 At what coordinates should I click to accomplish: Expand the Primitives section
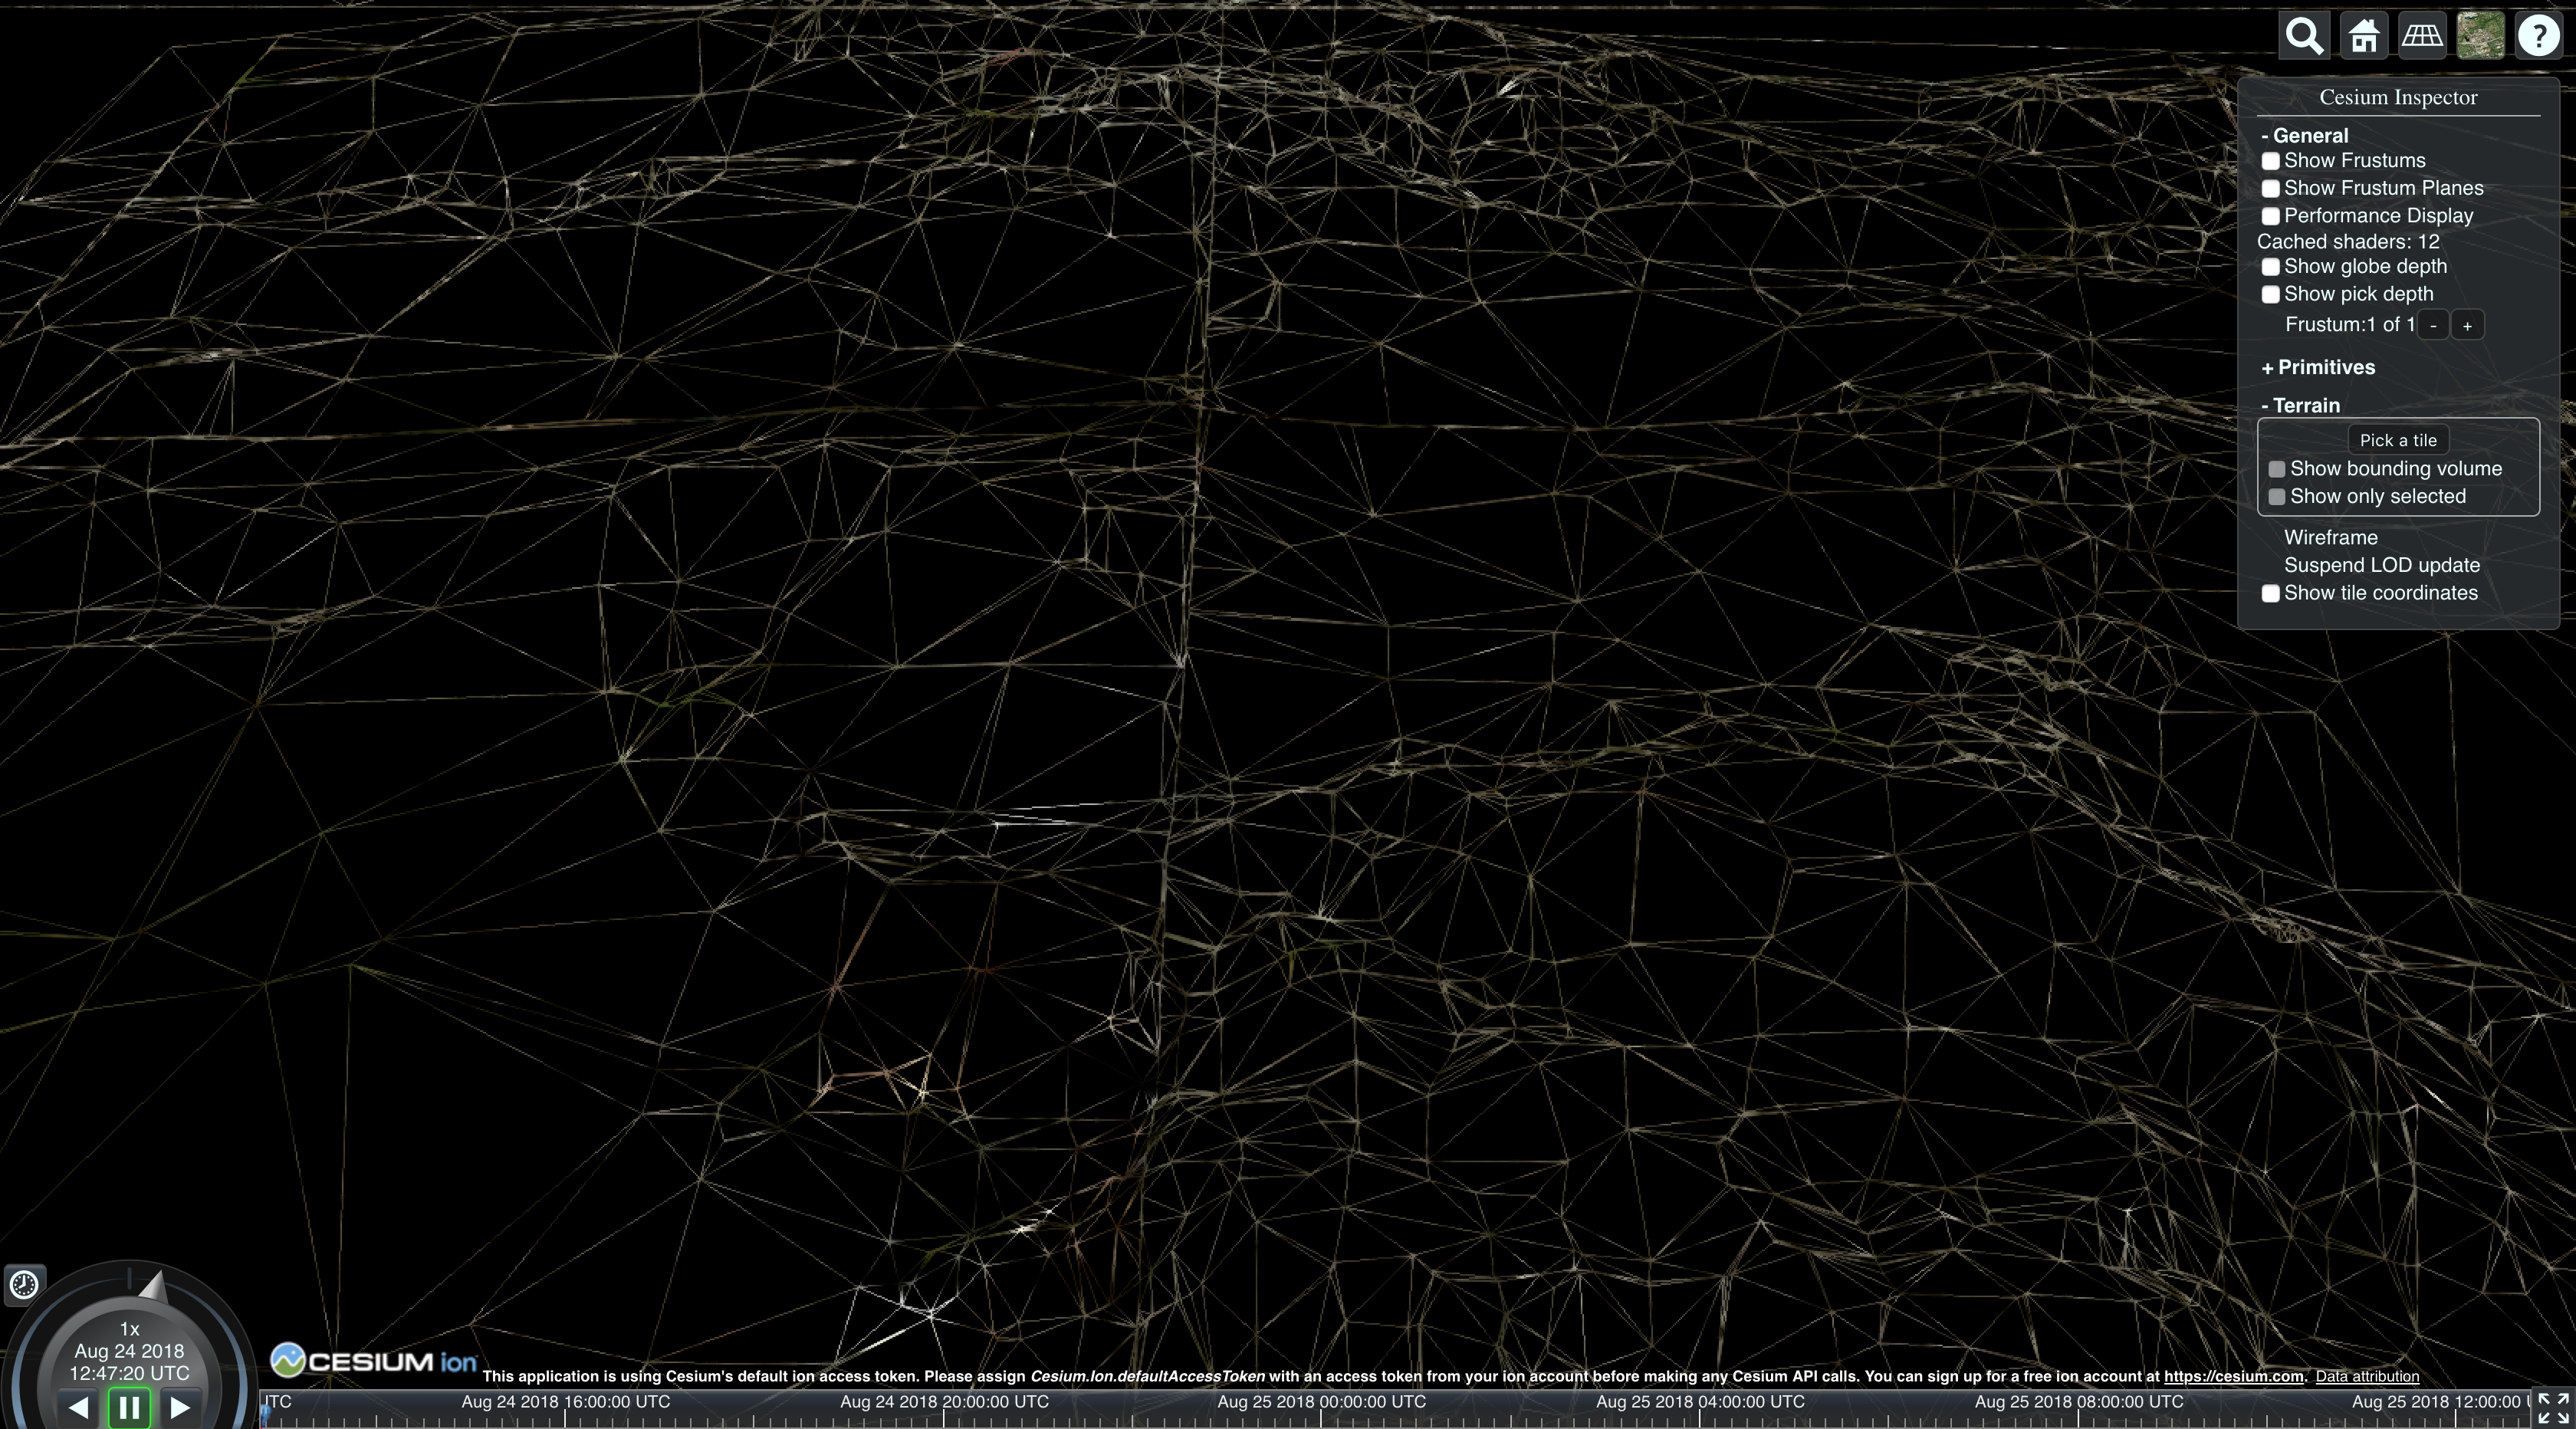coord(2319,366)
